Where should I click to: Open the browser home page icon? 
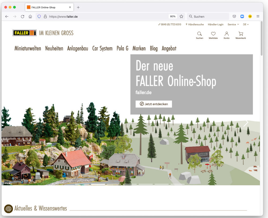(30, 17)
